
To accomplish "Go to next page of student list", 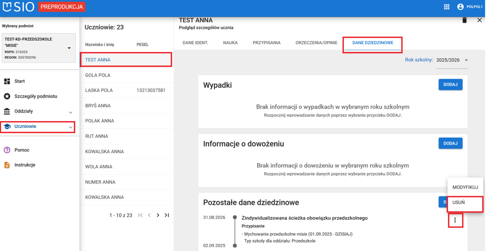I will point(158,215).
